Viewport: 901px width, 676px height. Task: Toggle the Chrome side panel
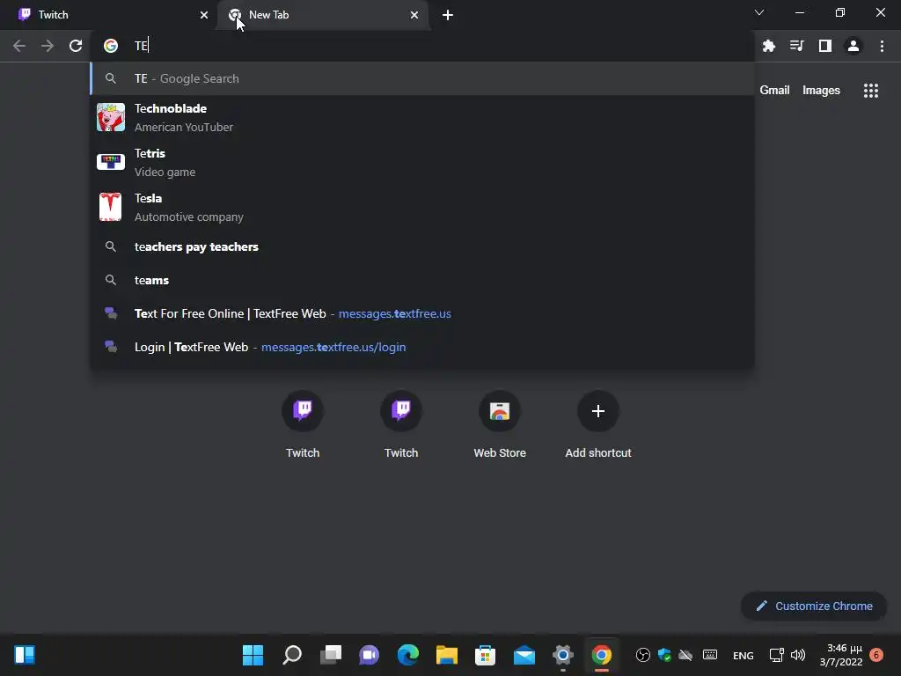coord(825,46)
